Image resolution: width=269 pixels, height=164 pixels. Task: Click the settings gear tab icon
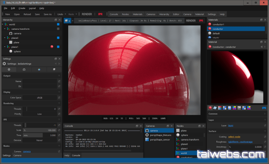coord(9,69)
